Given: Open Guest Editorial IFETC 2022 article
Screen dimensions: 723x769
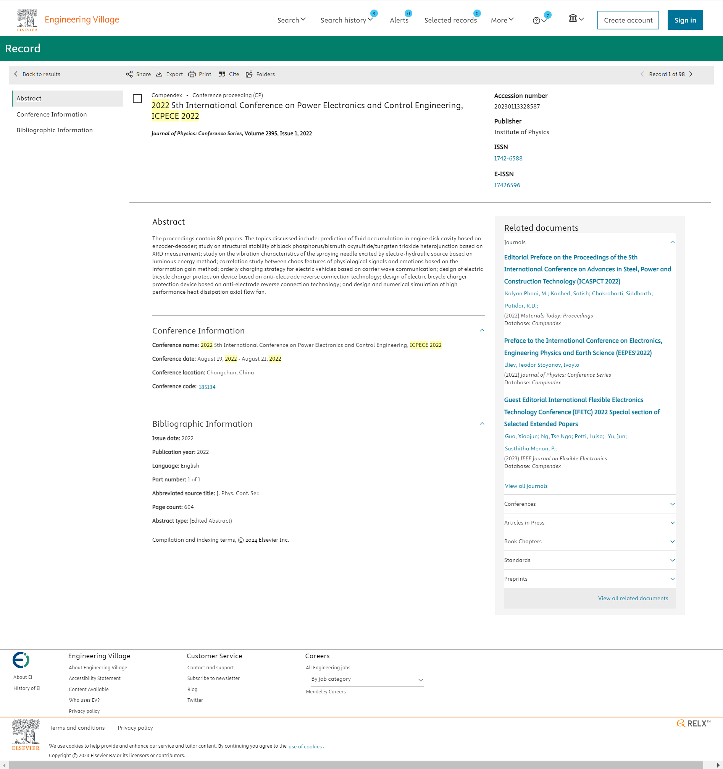Looking at the screenshot, I should pyautogui.click(x=582, y=412).
